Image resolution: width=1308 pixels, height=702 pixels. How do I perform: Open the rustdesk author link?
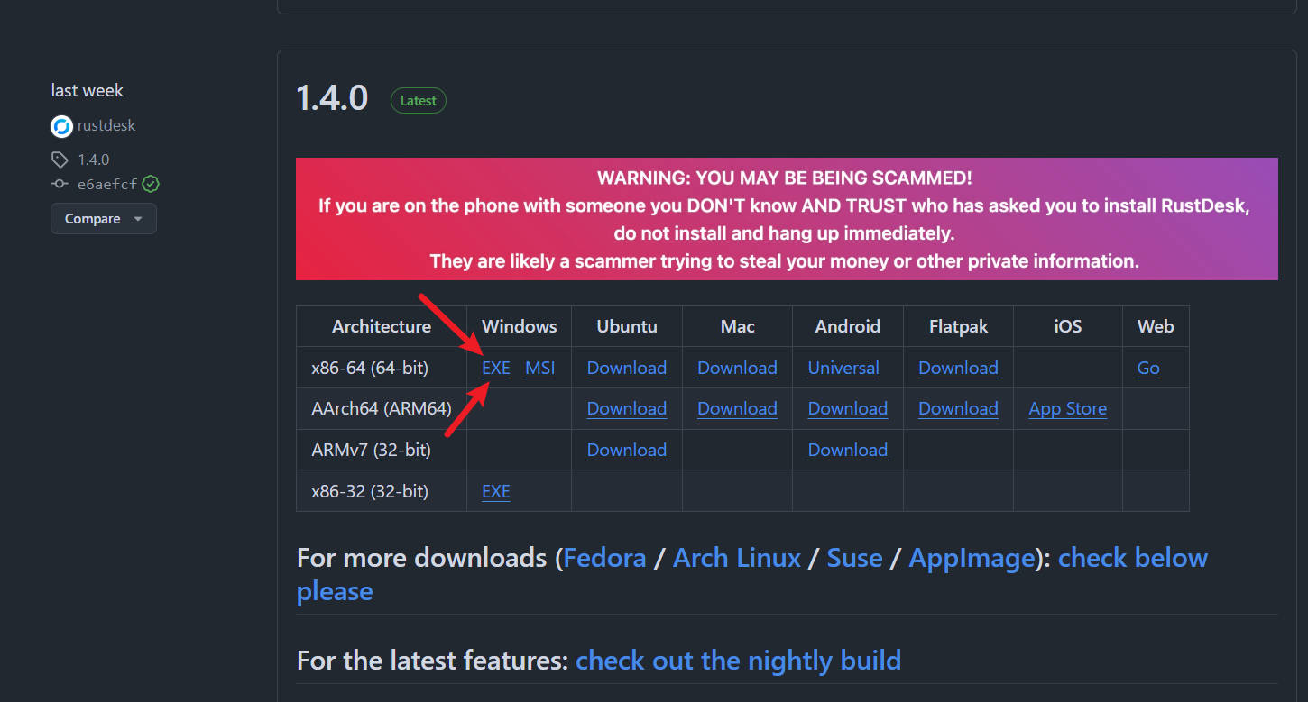pyautogui.click(x=106, y=125)
